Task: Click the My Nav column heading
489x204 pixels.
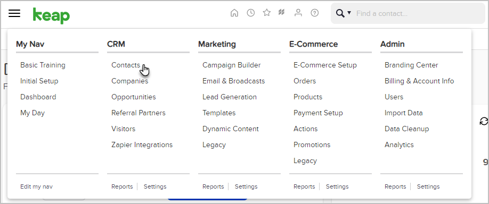Action: pos(30,44)
